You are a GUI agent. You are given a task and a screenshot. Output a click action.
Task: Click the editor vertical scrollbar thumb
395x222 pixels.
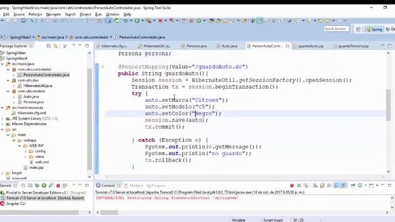pos(388,105)
